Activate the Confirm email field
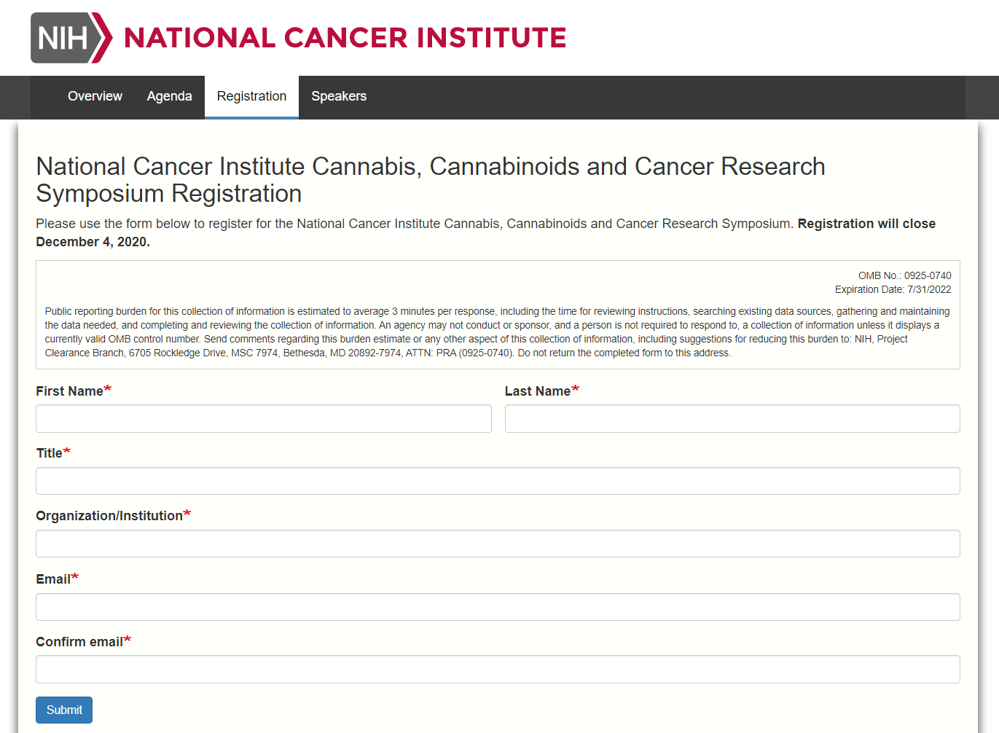 pyautogui.click(x=498, y=670)
